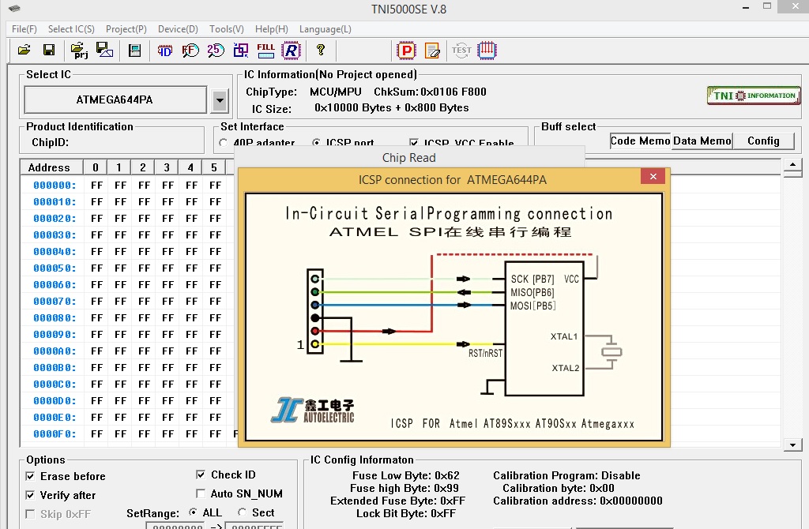Click column header 3 in hex table
Screen dimensions: 809x529
point(167,167)
